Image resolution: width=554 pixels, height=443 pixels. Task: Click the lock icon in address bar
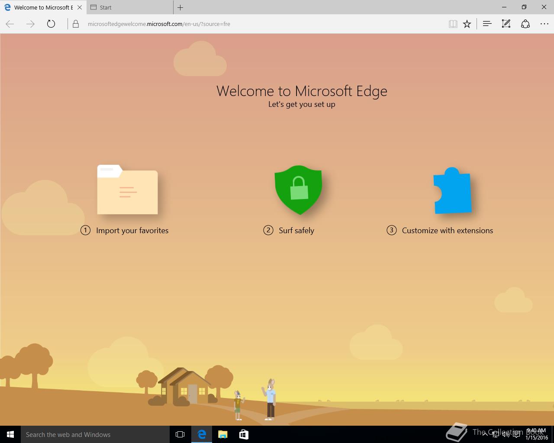pyautogui.click(x=76, y=24)
